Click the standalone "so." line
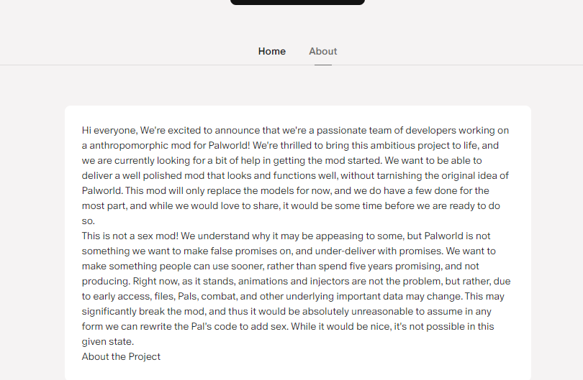 (x=89, y=221)
